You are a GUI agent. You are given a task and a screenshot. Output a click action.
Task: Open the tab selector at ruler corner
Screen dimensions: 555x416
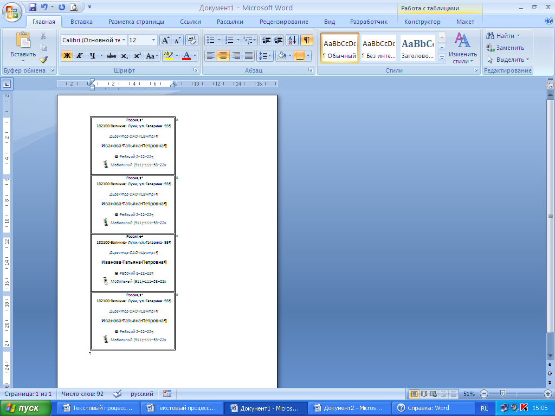pyautogui.click(x=7, y=84)
